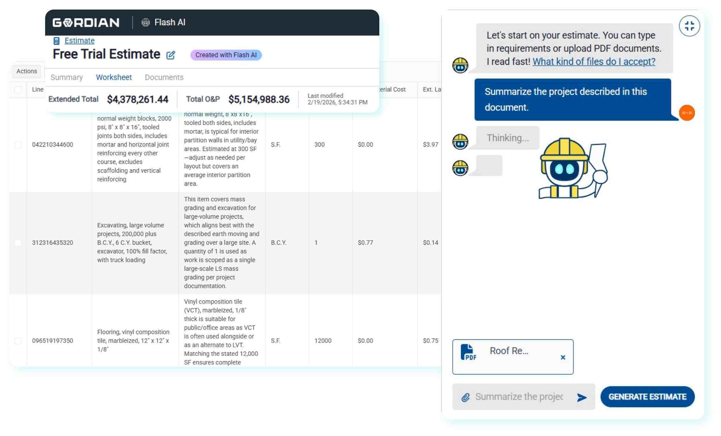This screenshot has height=436, width=721.
Task: Click the bot avatar beside Thinking message
Action: [460, 142]
